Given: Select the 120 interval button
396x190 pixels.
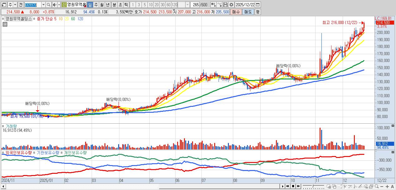Looking at the screenshot, I should tap(174, 5).
